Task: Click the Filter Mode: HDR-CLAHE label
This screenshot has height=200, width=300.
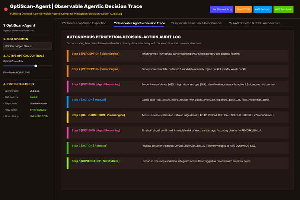Action: (x=16, y=73)
